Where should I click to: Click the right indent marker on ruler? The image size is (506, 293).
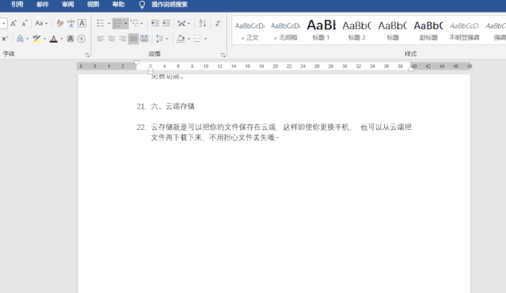pos(411,68)
